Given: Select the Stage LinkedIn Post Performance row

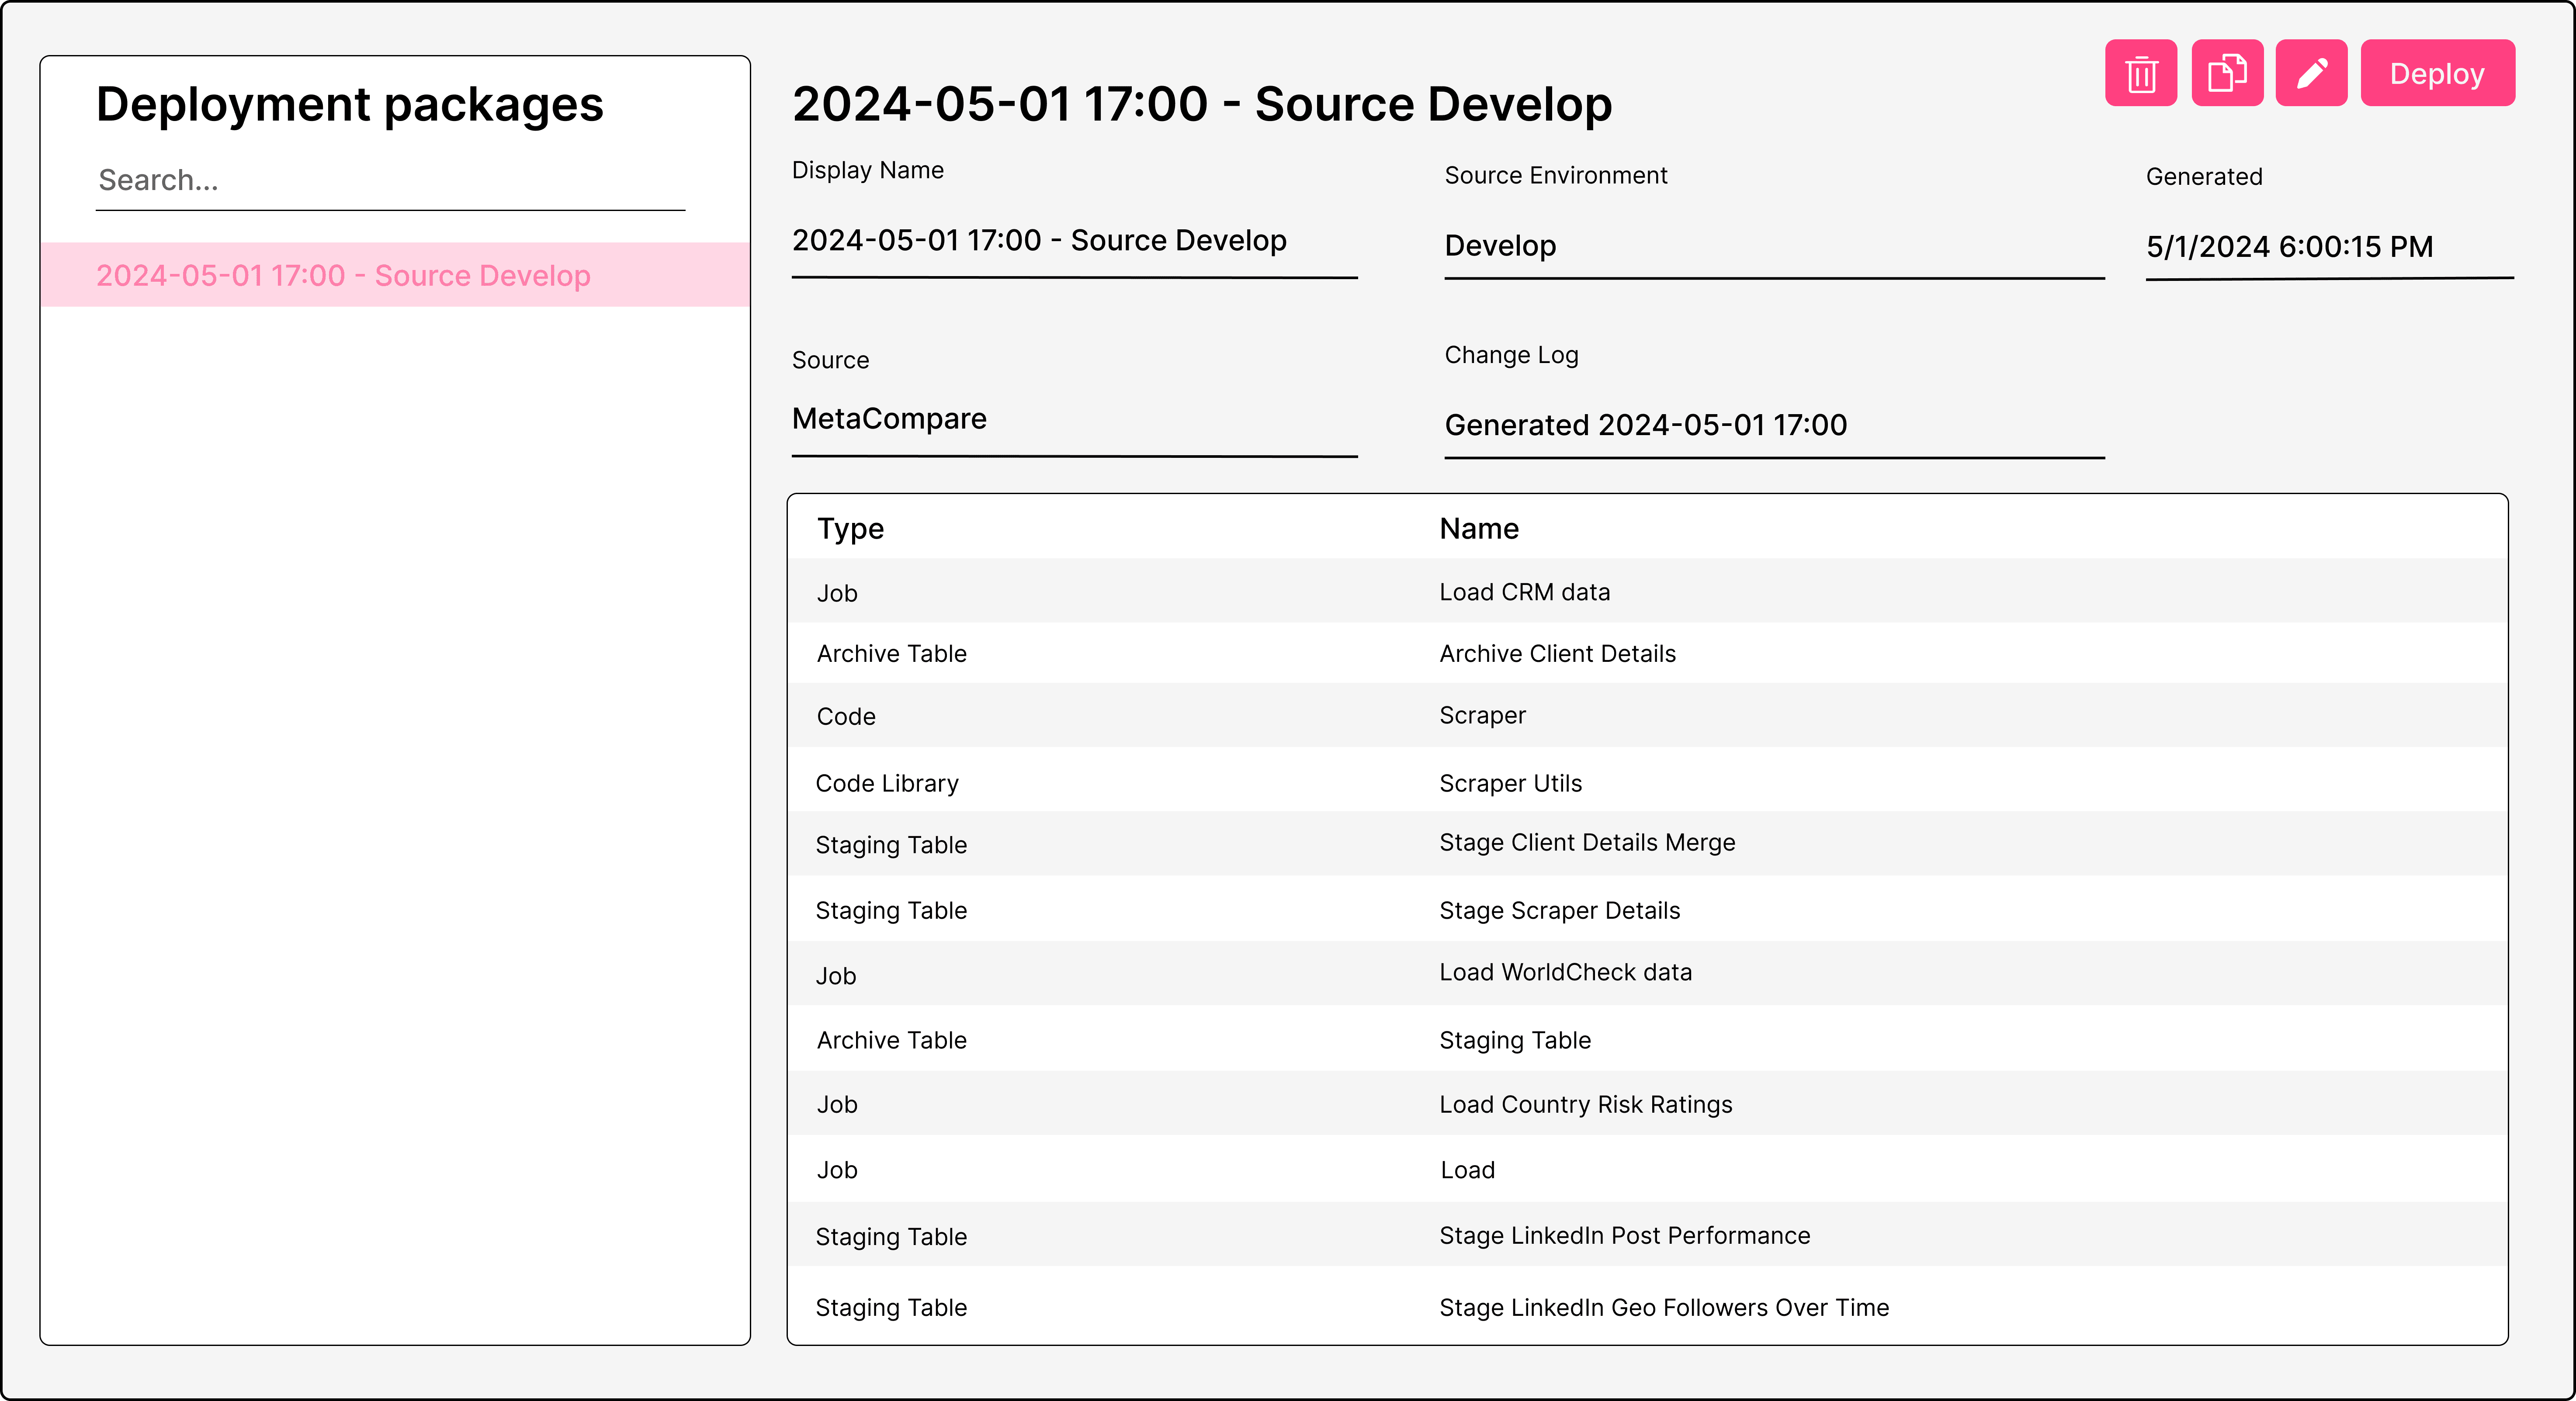Looking at the screenshot, I should (x=1647, y=1235).
